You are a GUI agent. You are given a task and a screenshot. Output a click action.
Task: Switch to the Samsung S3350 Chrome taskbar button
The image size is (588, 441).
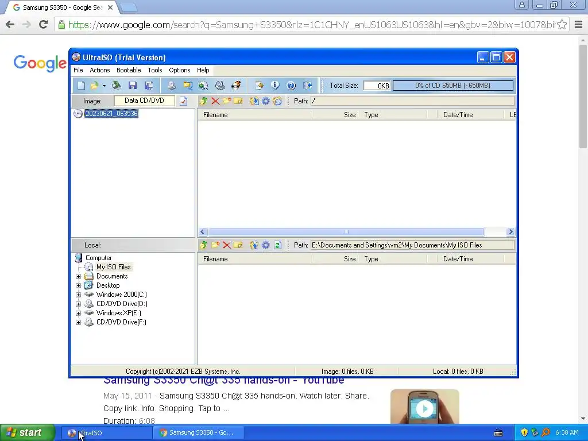point(198,433)
